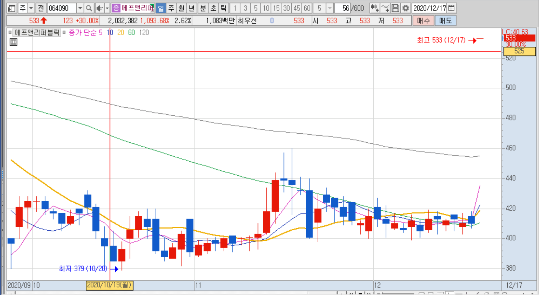The image size is (539, 295).
Task: Click the 2020/09 label on time axis
Action: 19,285
